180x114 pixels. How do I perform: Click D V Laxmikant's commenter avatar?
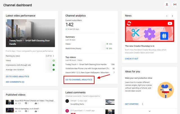pos(67,111)
